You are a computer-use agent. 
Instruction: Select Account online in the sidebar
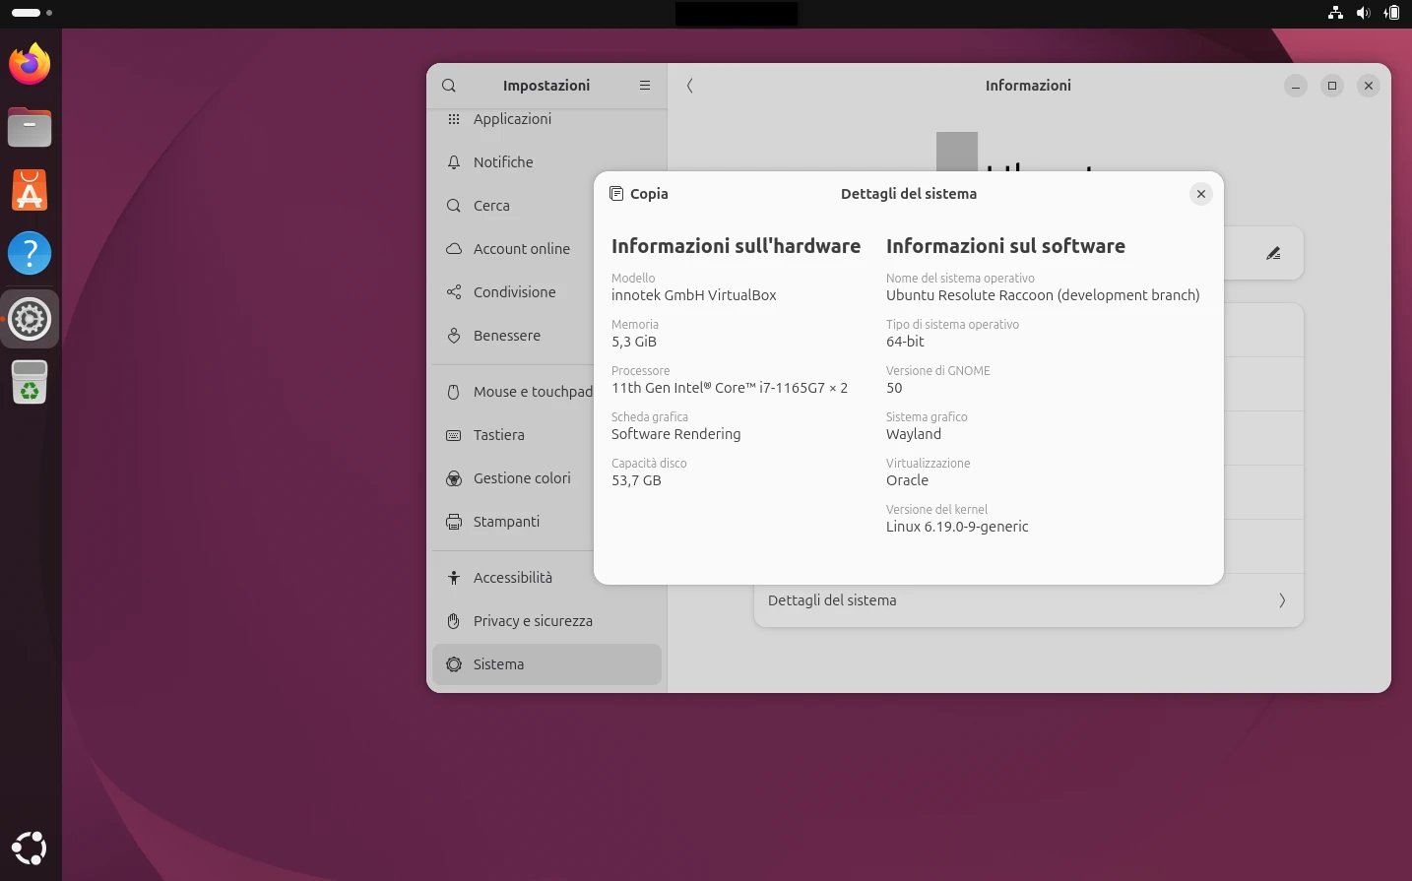(521, 249)
